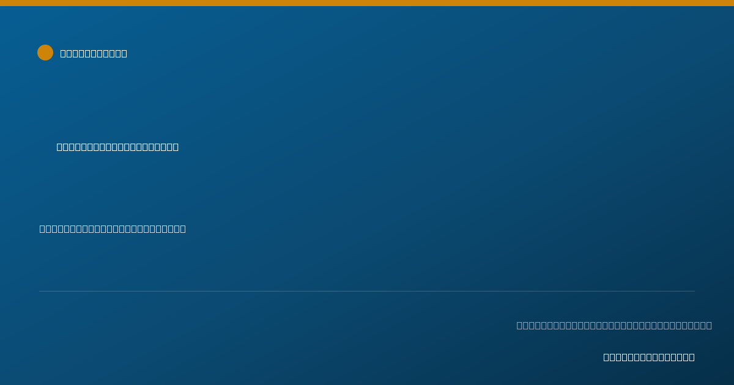This screenshot has height=385, width=734.
Task: Click the orange accent bar at the top
Action: coord(367,3)
